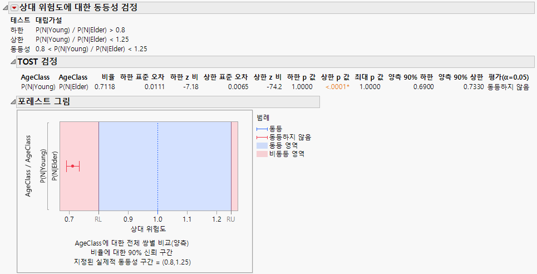Select the value 0.0065 in the table
The height and width of the screenshot is (274, 537).
[x=238, y=87]
